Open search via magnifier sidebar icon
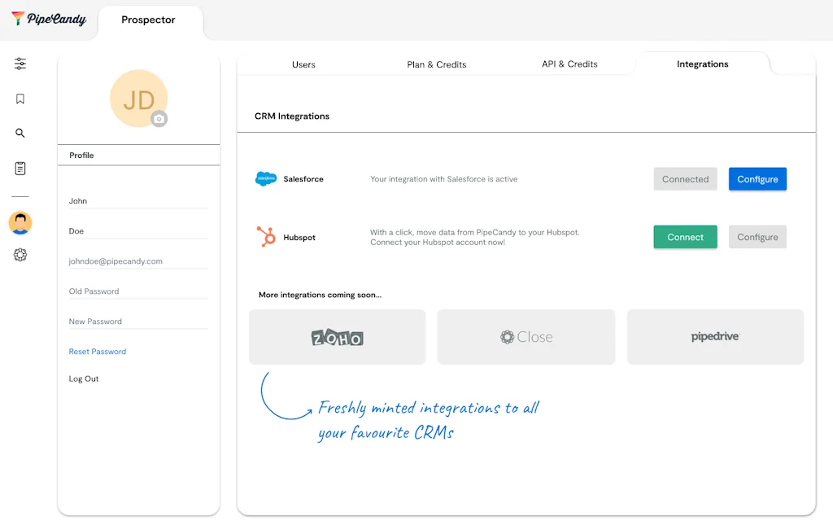The width and height of the screenshot is (833, 521). click(20, 134)
